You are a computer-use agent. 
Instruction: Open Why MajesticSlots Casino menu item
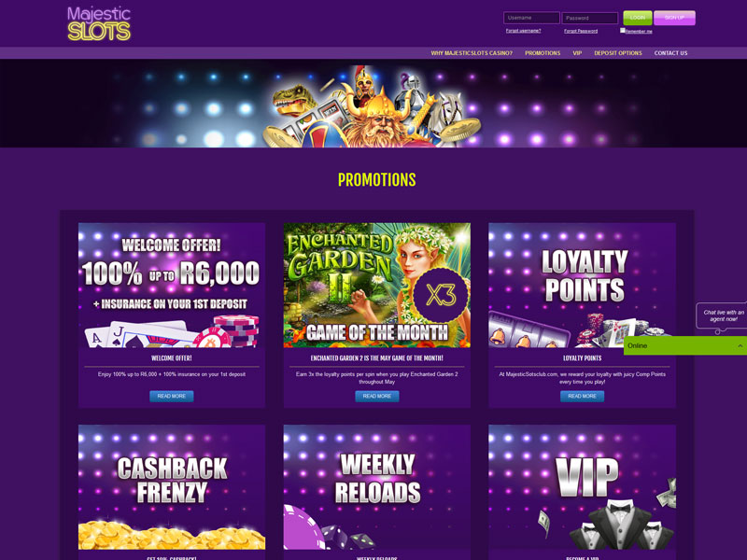pos(472,53)
